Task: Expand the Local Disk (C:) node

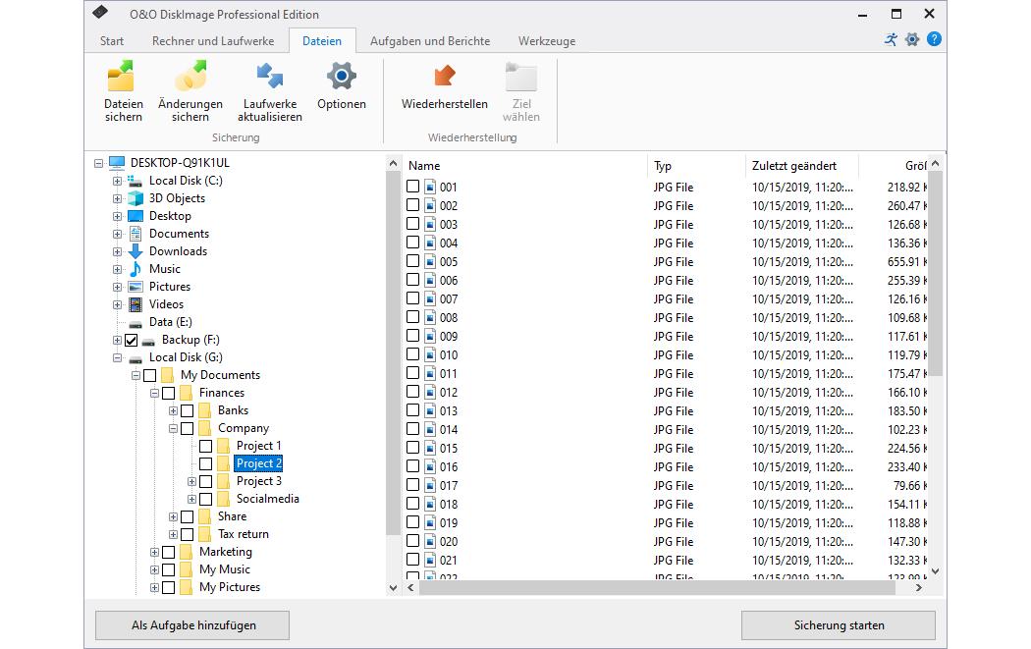Action: click(117, 180)
